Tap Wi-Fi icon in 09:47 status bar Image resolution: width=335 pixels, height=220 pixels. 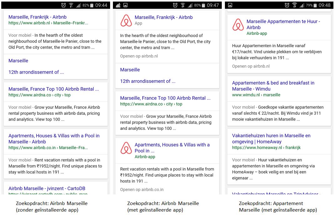pos(183,5)
